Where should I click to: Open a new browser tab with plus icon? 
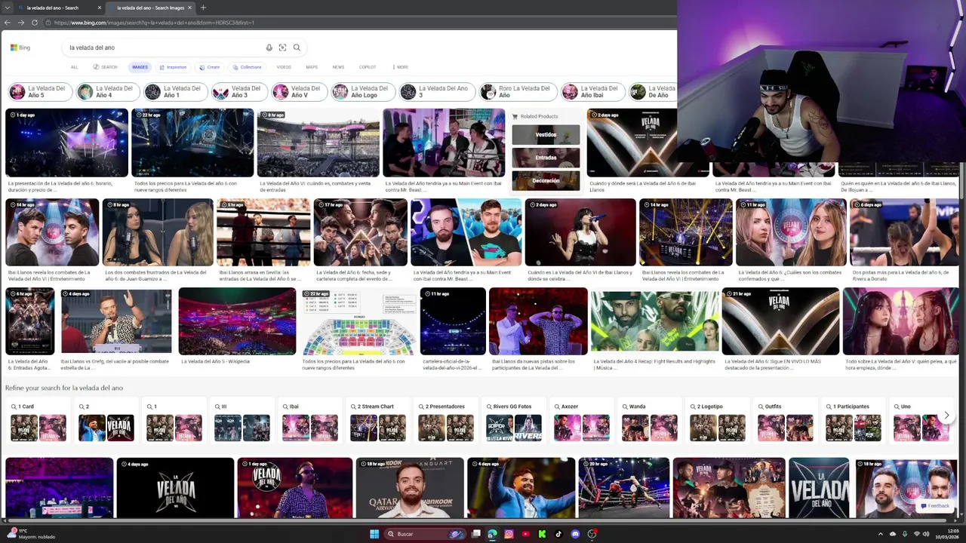(x=203, y=8)
